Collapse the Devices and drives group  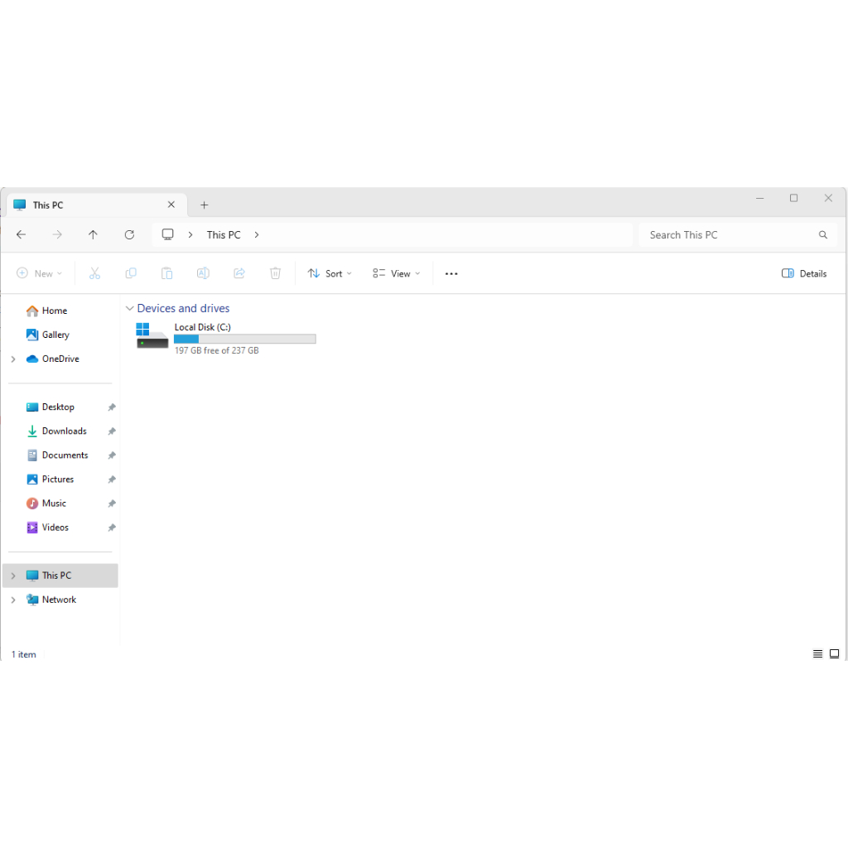(129, 309)
